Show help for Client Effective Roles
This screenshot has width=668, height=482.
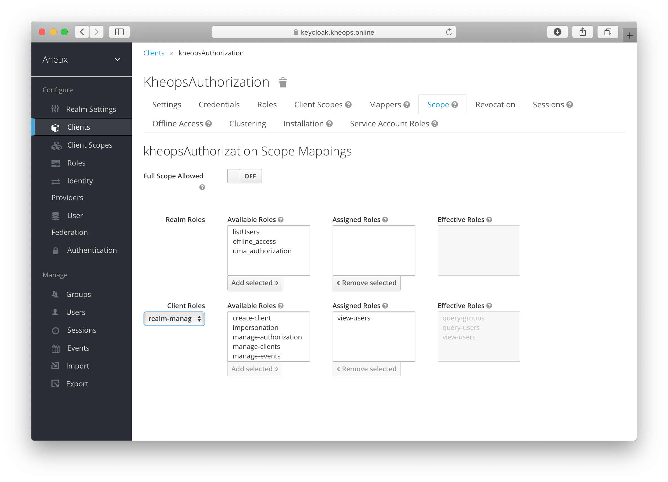pyautogui.click(x=489, y=306)
